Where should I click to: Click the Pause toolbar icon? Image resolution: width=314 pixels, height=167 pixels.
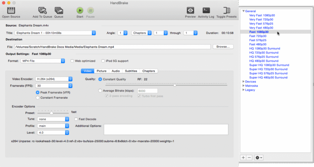click(x=90, y=10)
